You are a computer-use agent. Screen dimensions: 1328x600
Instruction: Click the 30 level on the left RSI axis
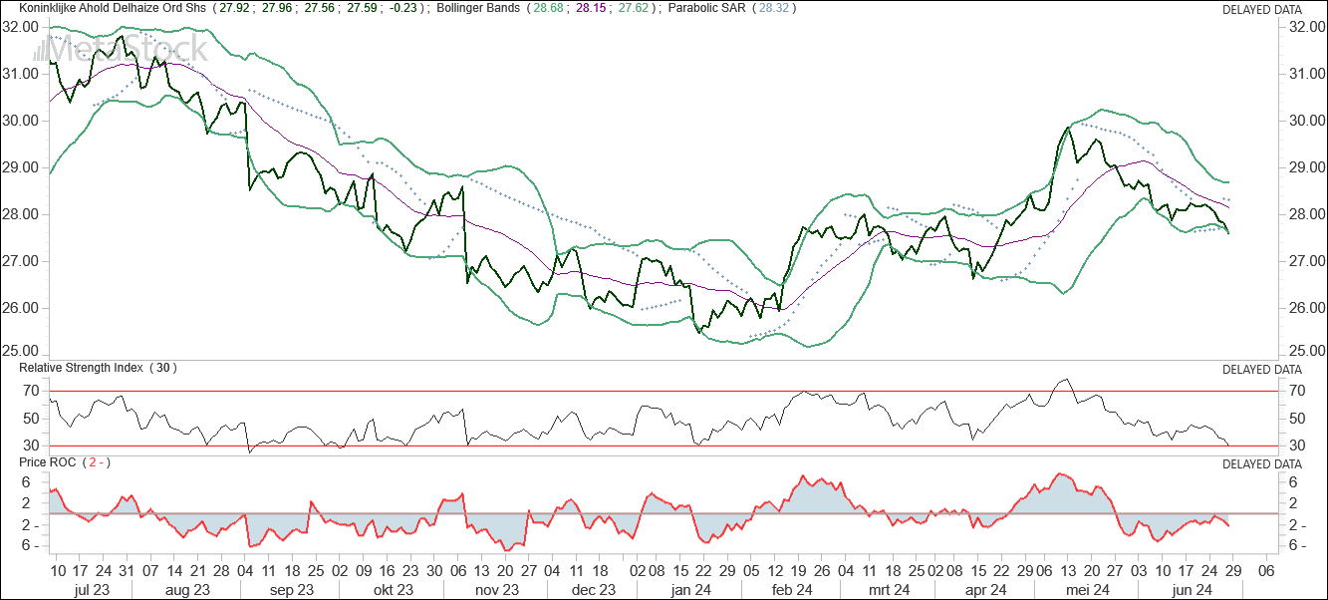point(30,446)
